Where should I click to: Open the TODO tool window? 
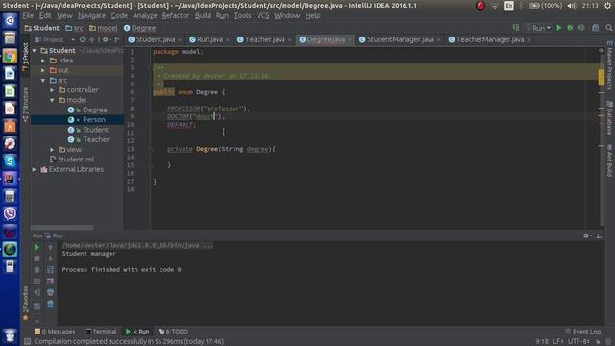pos(173,332)
